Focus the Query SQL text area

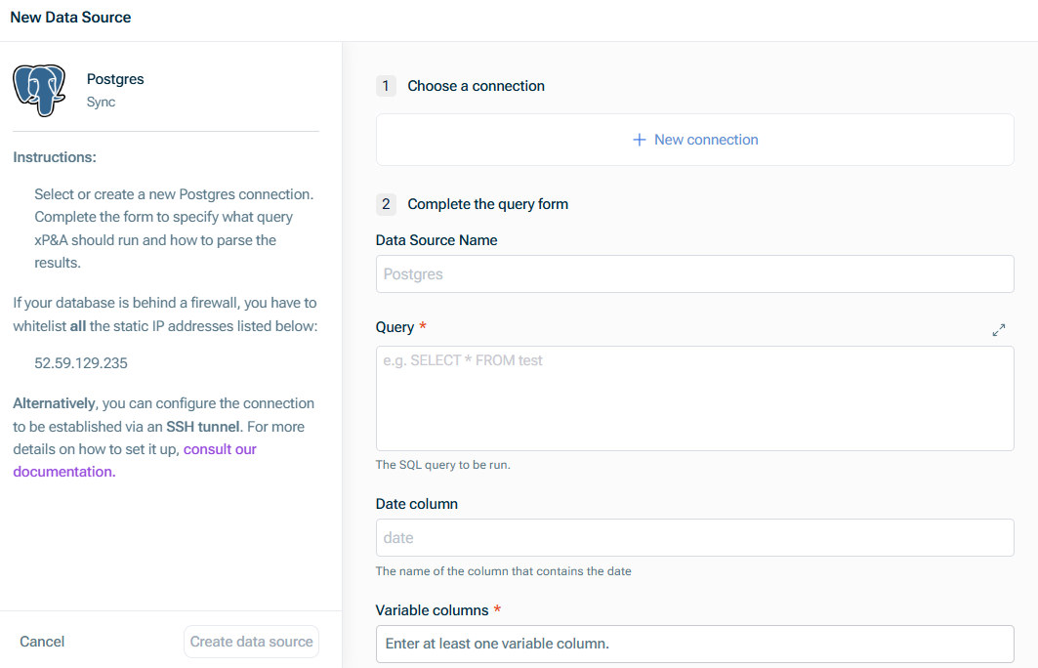pos(694,398)
